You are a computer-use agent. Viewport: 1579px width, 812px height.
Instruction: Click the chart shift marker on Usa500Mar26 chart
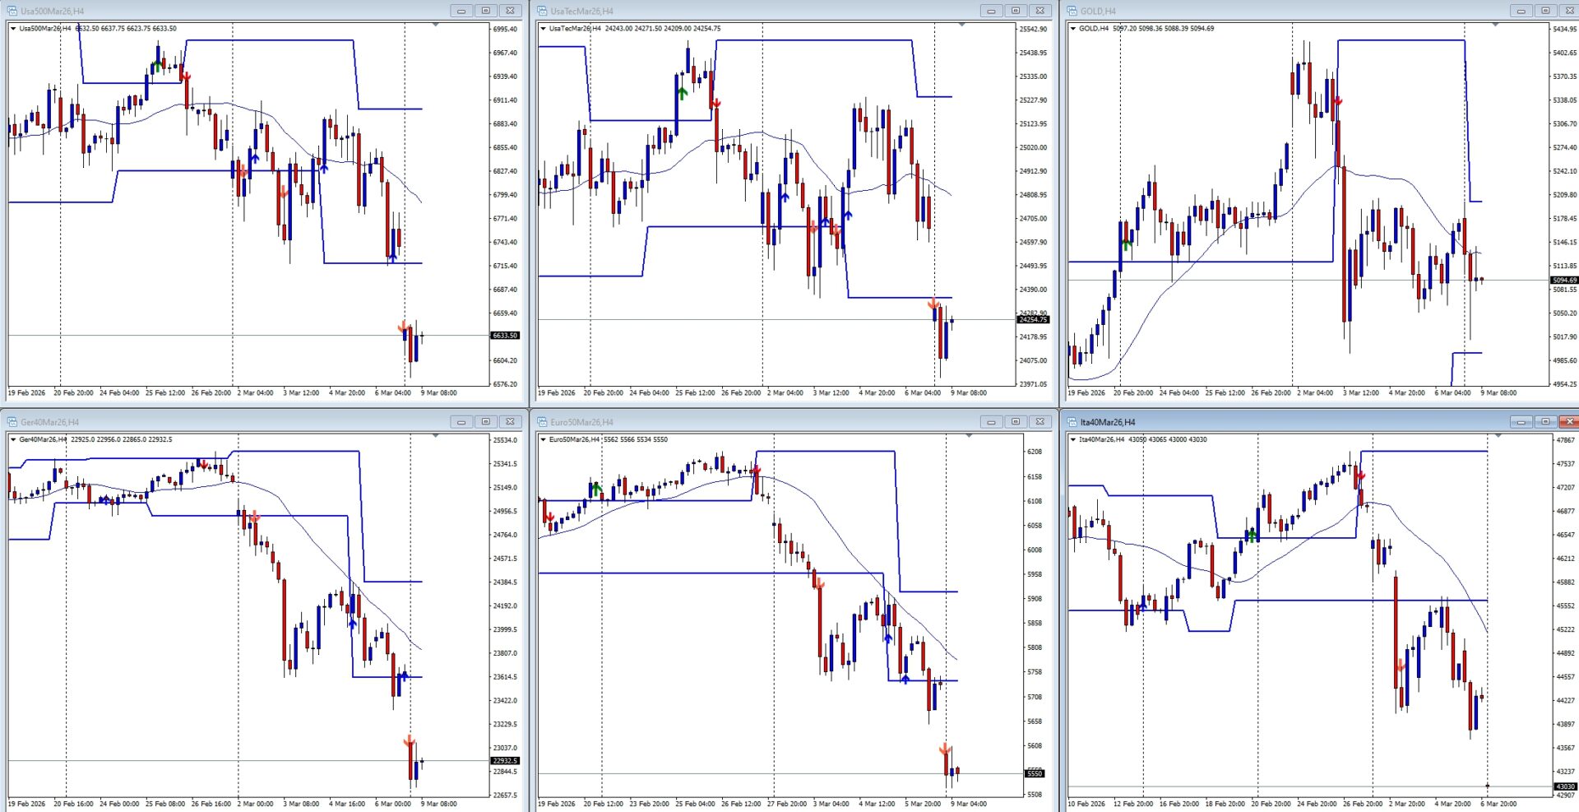[x=435, y=25]
